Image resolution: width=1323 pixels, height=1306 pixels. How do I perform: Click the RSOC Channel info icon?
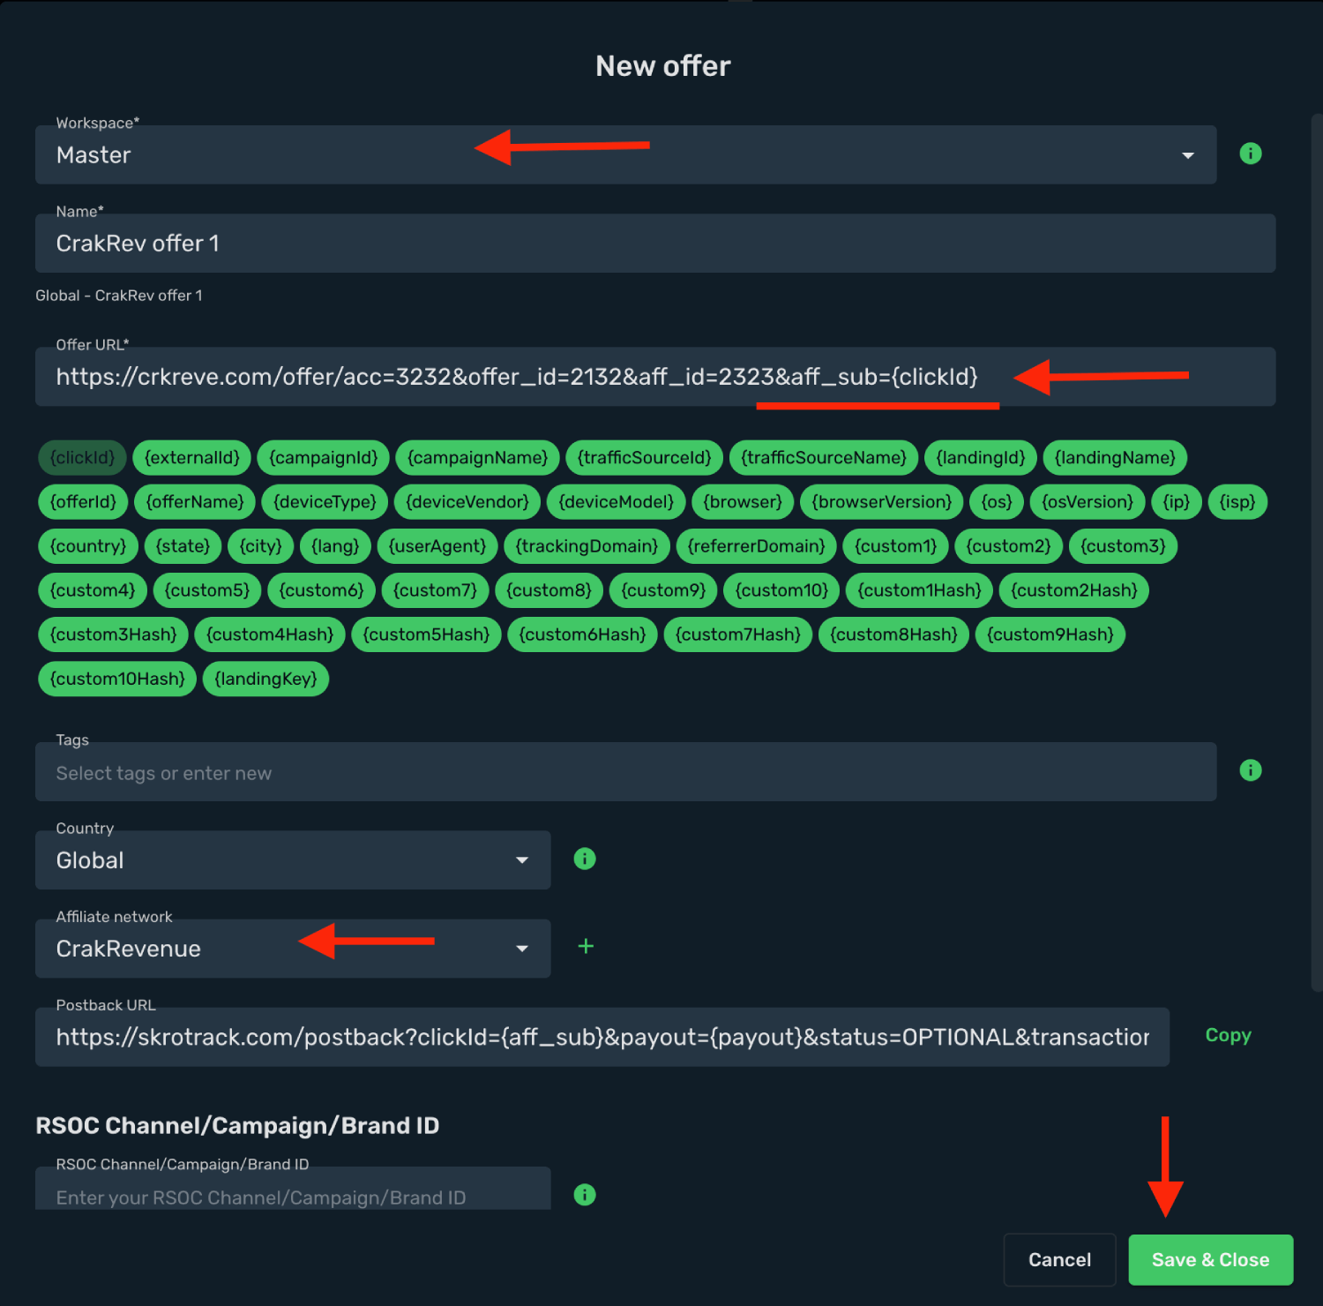point(585,1195)
